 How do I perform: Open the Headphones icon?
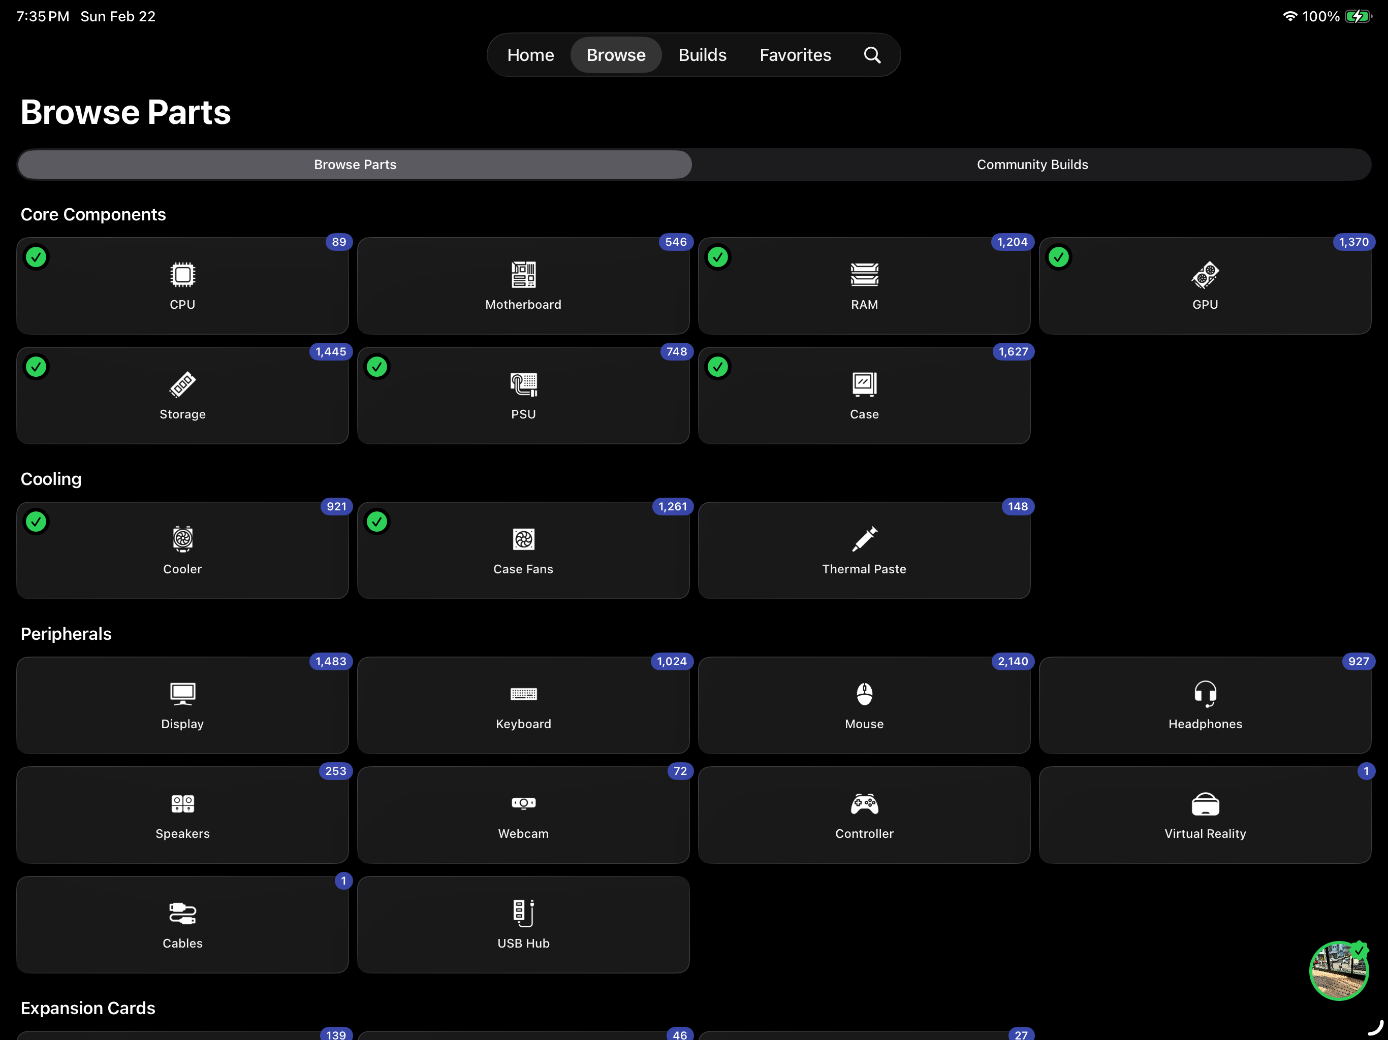[x=1205, y=694]
